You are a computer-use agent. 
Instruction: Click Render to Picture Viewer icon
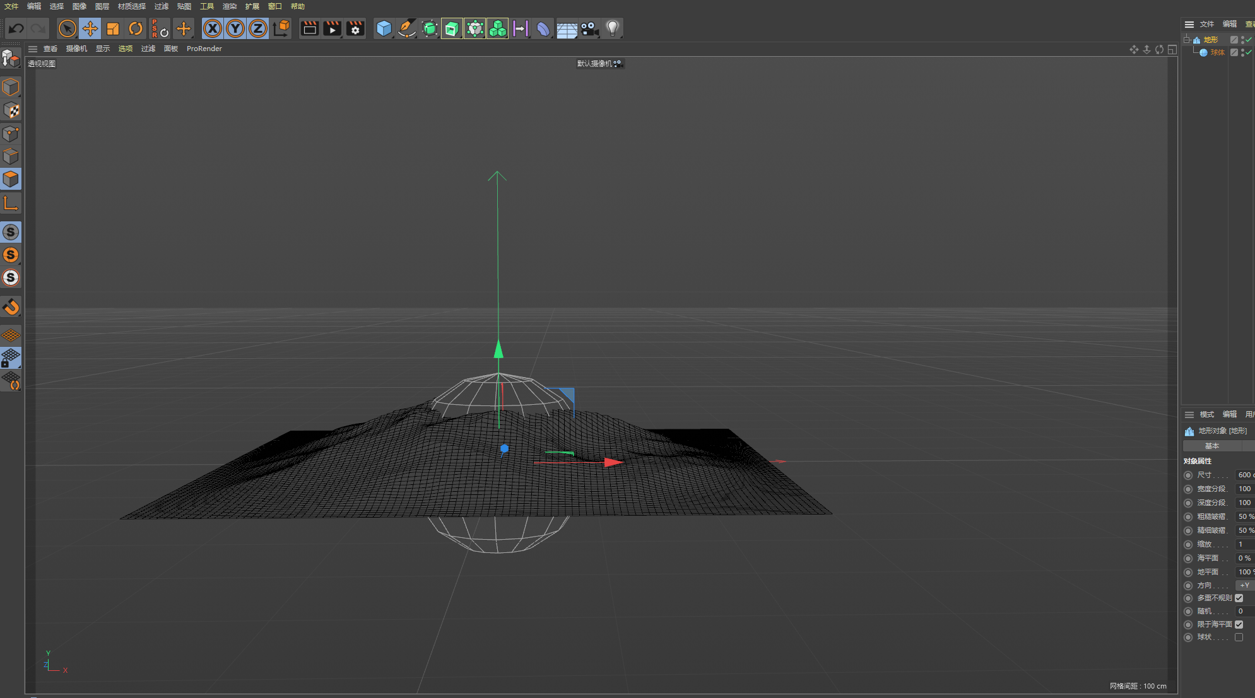(332, 28)
